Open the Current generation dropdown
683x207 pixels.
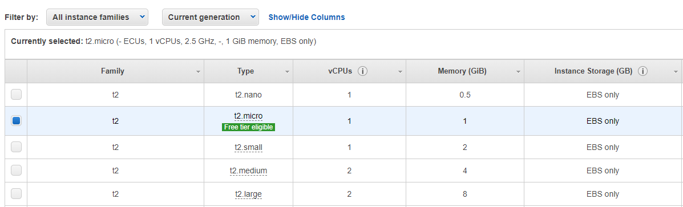[211, 18]
